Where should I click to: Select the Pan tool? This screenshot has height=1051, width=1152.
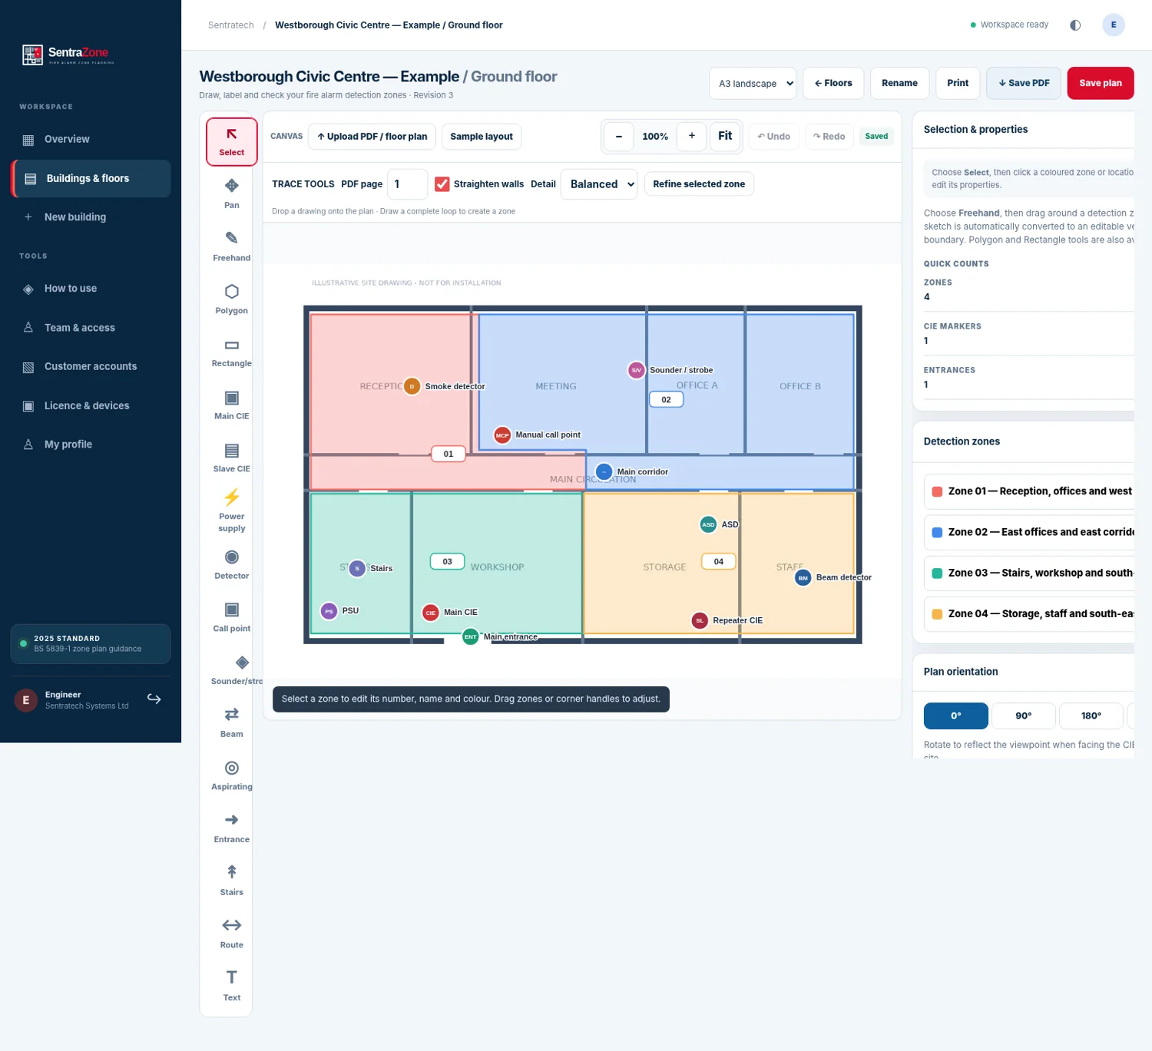(x=231, y=194)
